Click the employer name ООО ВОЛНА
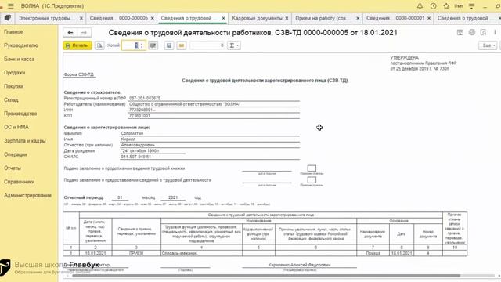The width and height of the screenshot is (501, 282). point(185,104)
